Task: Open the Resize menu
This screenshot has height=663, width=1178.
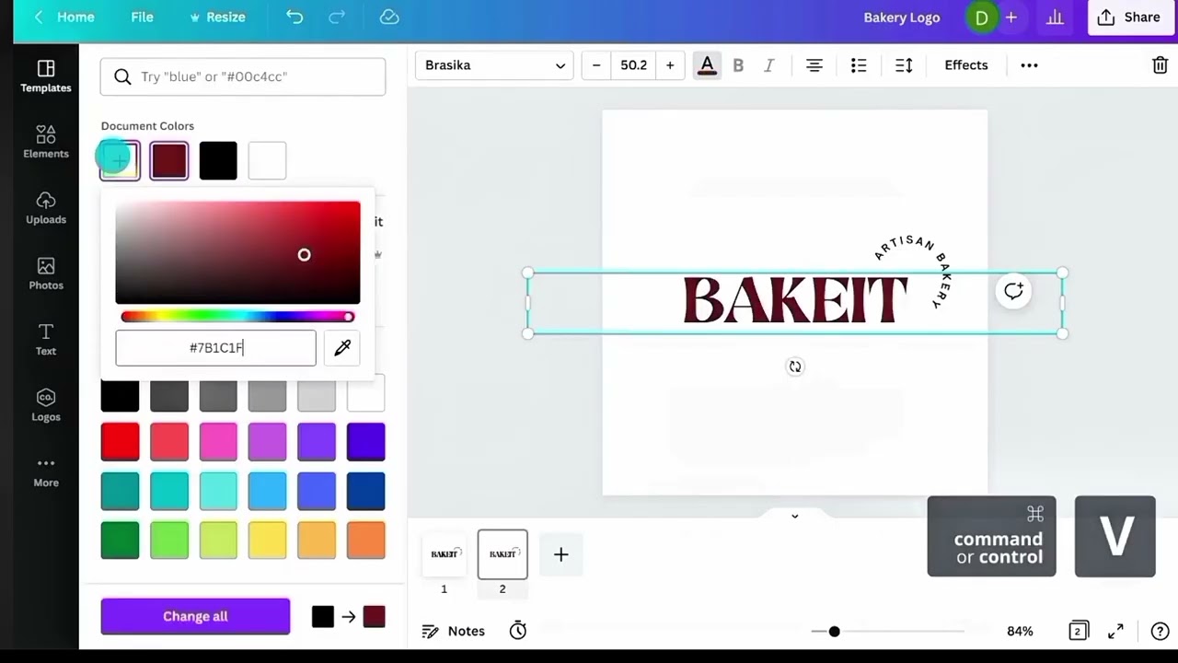Action: point(217,17)
